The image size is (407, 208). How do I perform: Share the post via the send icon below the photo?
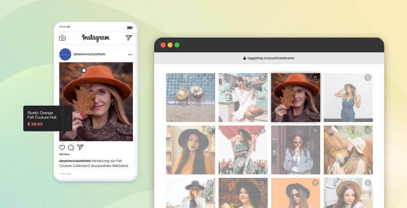(80, 147)
